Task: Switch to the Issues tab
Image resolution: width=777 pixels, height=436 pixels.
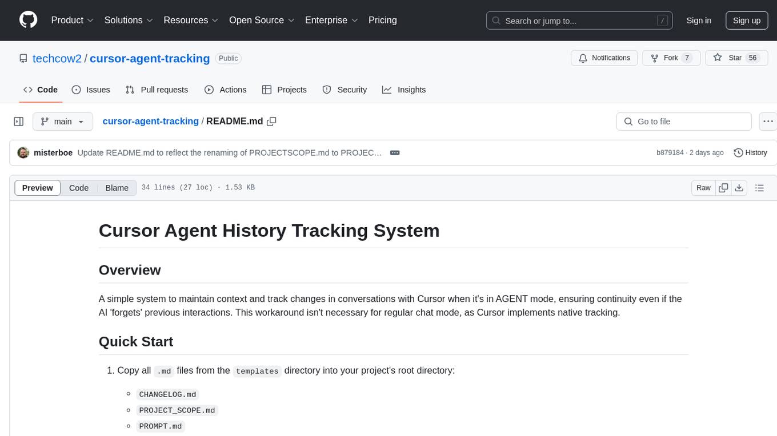Action: 91,90
